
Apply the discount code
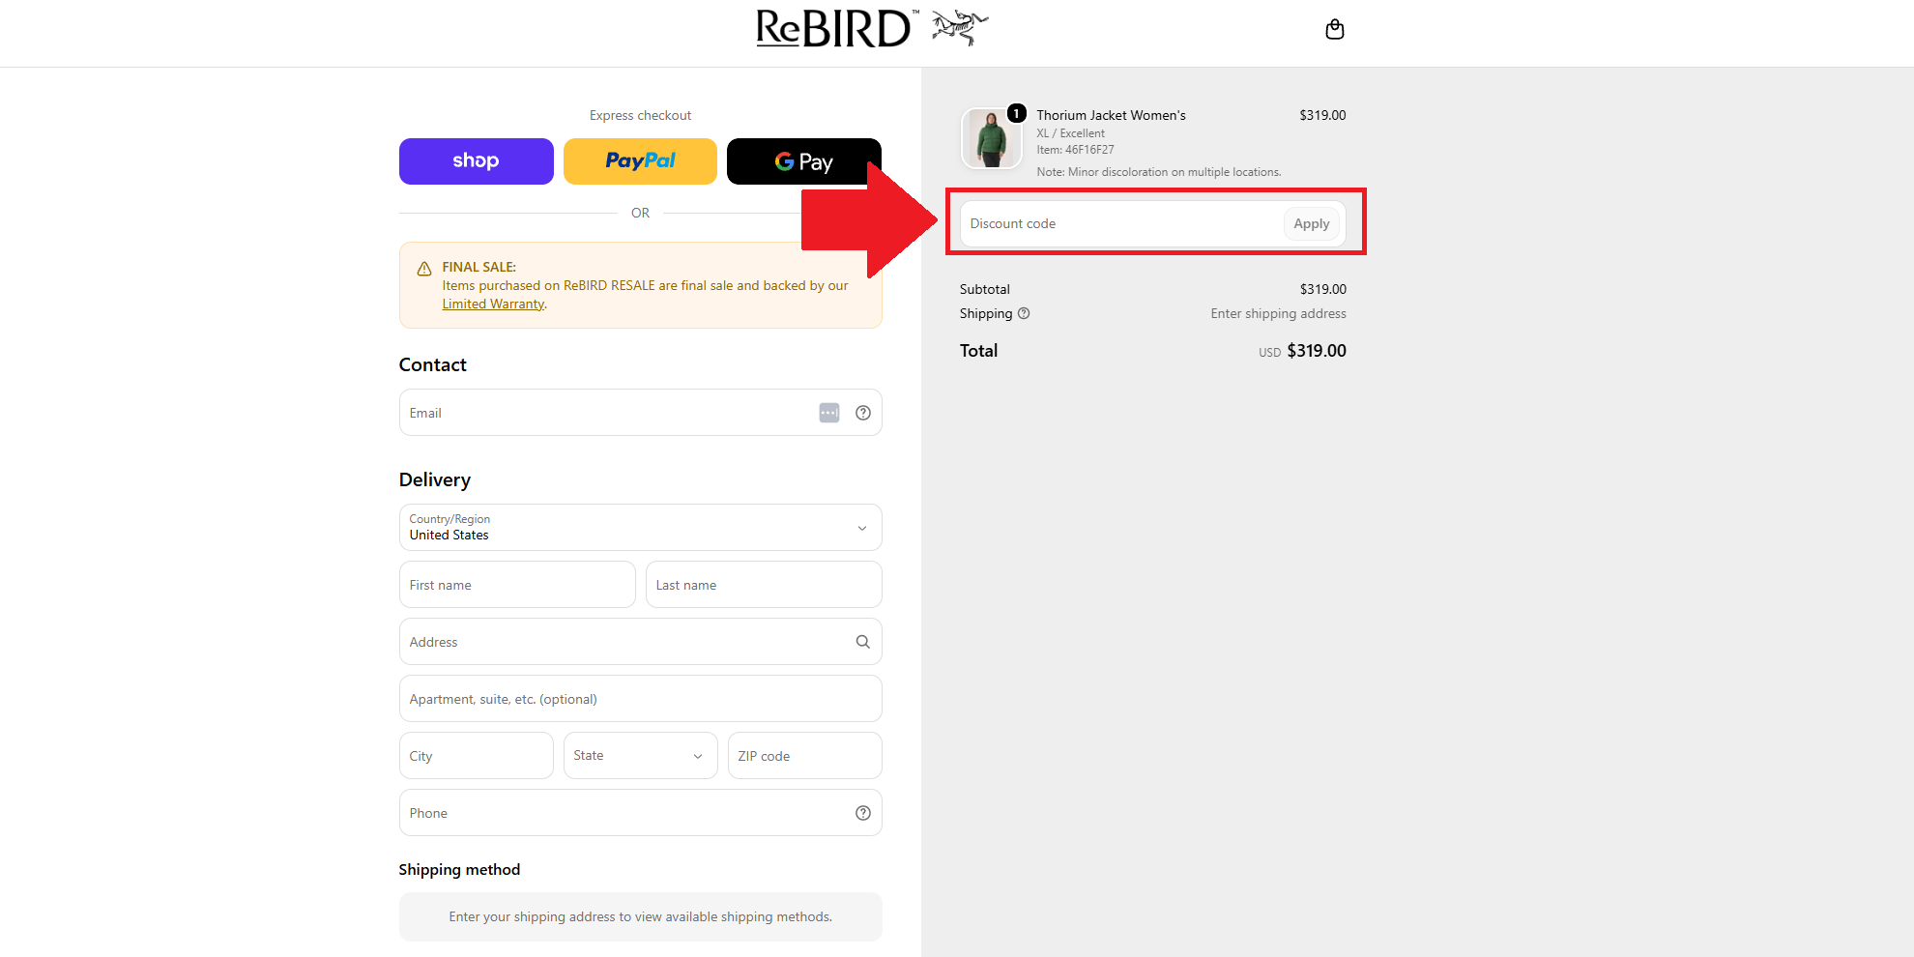[1312, 223]
